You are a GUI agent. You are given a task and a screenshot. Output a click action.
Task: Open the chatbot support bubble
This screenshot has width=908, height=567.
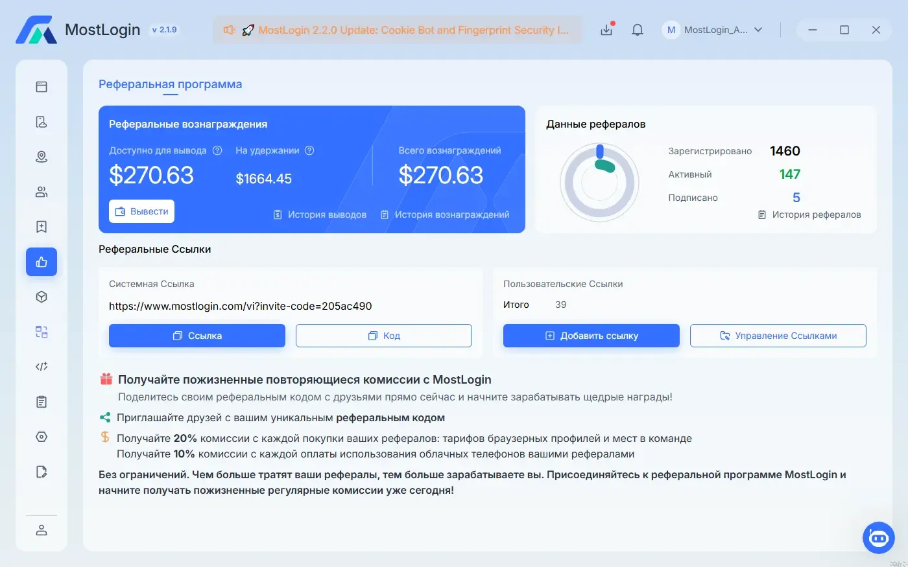click(x=879, y=538)
